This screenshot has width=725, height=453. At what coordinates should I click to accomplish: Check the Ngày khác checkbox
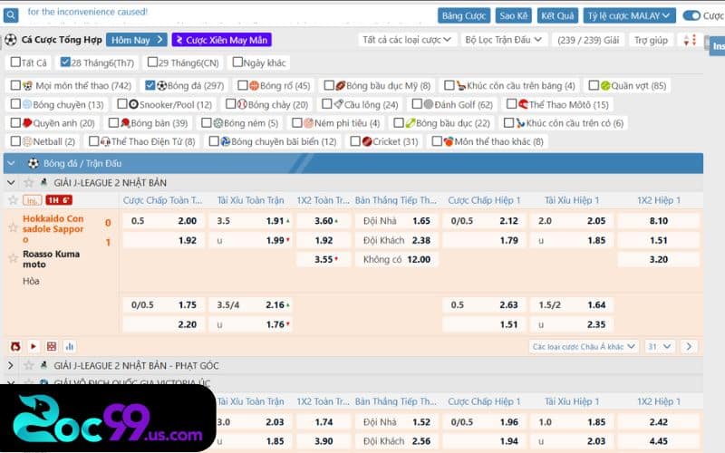point(237,62)
